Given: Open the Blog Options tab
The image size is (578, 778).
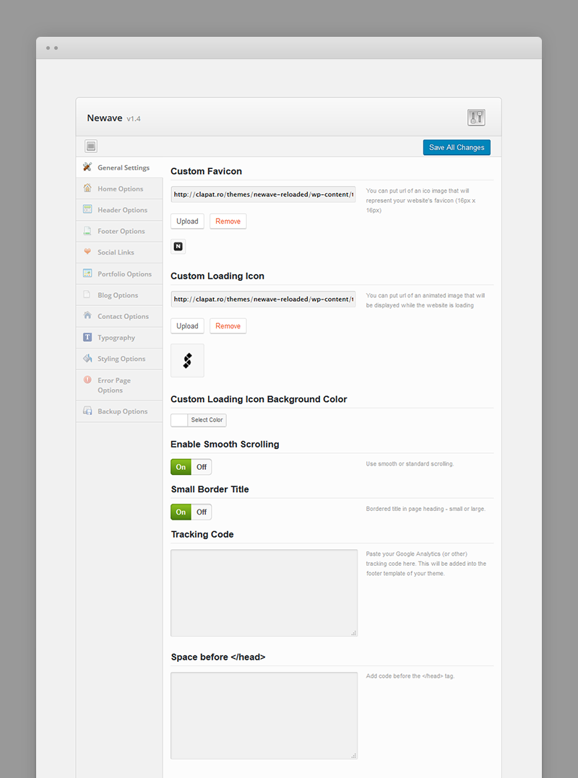Looking at the screenshot, I should coord(119,295).
